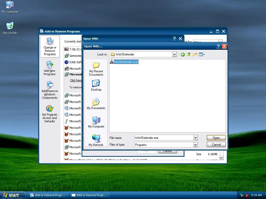This screenshot has height=199, width=266.
Task: Switch to second Add or Remove Programs taskbar item
Action: pos(90,195)
